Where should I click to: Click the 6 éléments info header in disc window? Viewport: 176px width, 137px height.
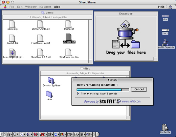[x=85, y=73]
